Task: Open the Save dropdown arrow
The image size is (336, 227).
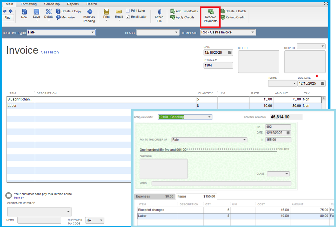Action: coord(37,20)
